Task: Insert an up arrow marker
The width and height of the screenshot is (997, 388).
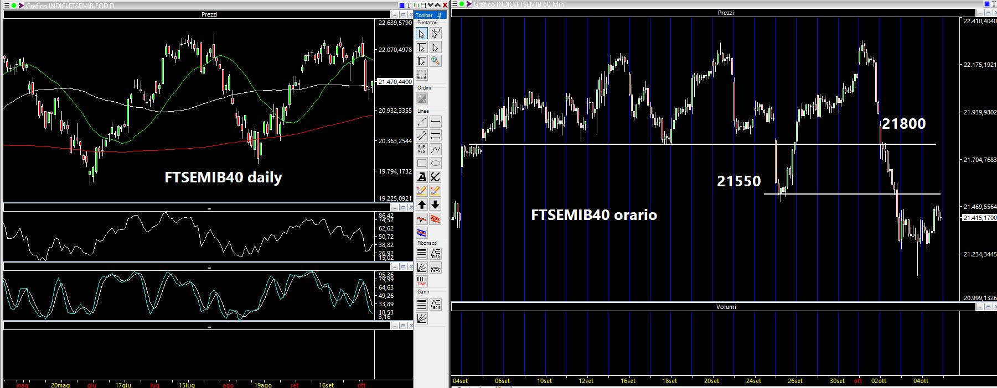Action: [x=422, y=205]
